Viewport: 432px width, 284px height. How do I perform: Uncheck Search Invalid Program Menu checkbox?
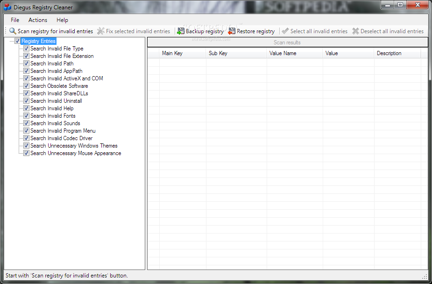[26, 131]
